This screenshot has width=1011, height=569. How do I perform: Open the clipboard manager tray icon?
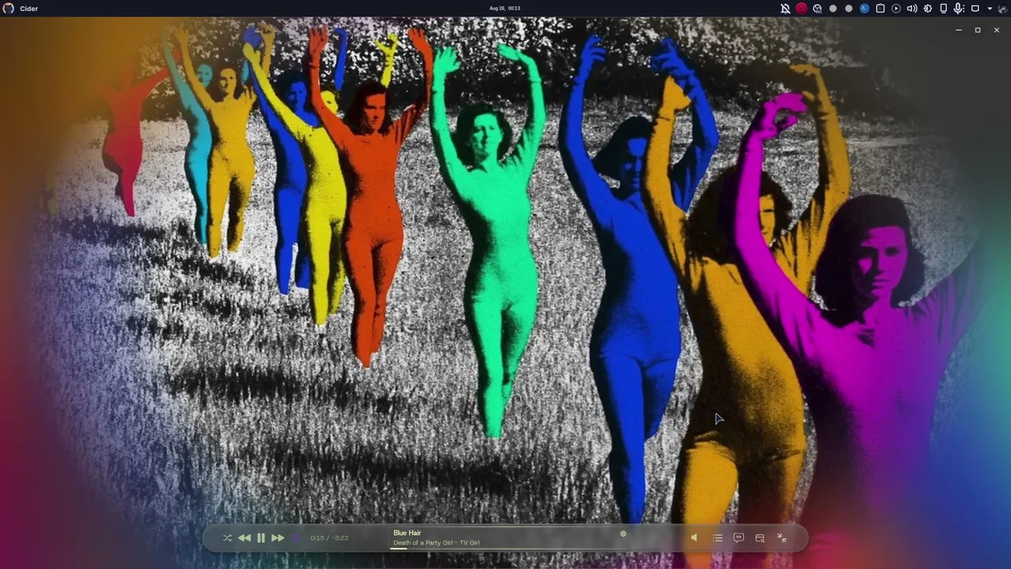(880, 8)
